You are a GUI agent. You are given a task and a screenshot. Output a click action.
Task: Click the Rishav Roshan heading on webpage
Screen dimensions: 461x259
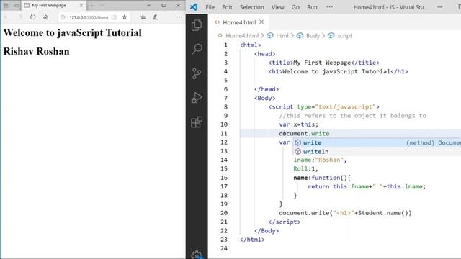(x=37, y=51)
